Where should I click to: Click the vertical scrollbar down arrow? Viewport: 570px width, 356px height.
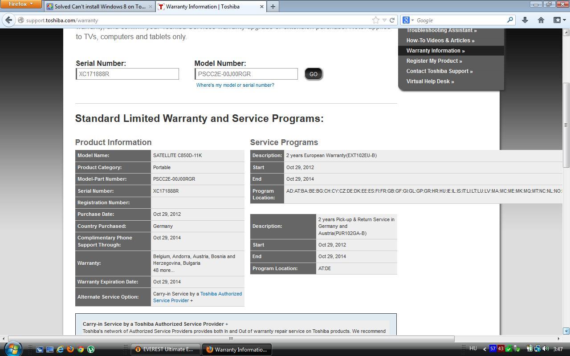[x=566, y=331]
